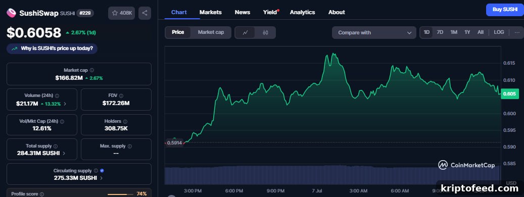This screenshot has height=197, width=524.
Task: Click the $0.6058 price text
Action: (x=34, y=33)
